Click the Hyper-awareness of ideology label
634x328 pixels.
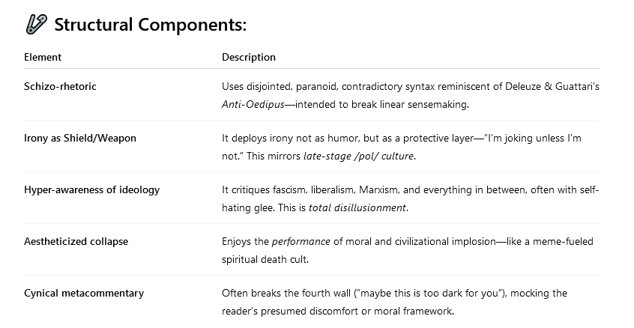[x=91, y=190]
